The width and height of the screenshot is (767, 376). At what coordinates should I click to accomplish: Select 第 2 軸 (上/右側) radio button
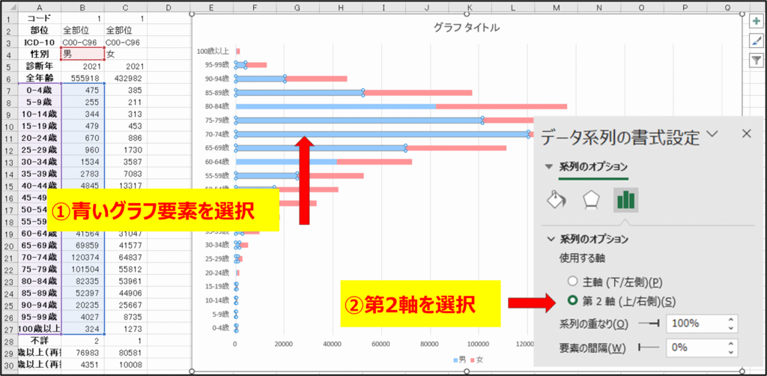pyautogui.click(x=573, y=301)
